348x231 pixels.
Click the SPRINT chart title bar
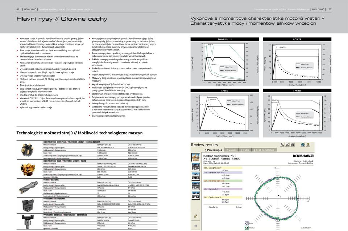click(x=297, y=90)
